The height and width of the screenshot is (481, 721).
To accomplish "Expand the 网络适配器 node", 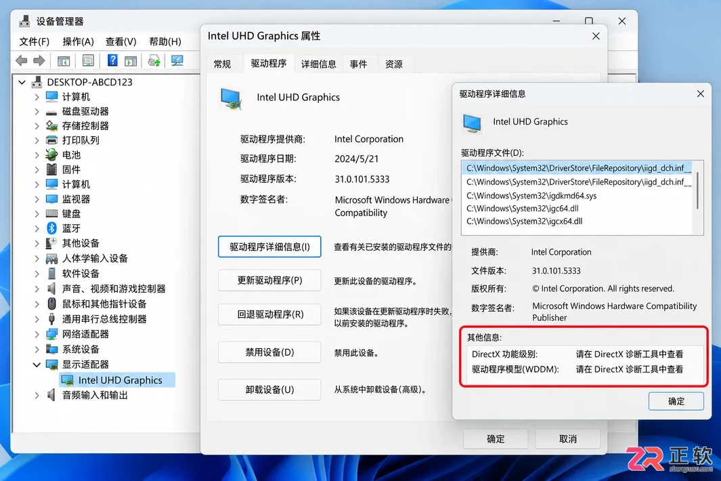I will (37, 334).
